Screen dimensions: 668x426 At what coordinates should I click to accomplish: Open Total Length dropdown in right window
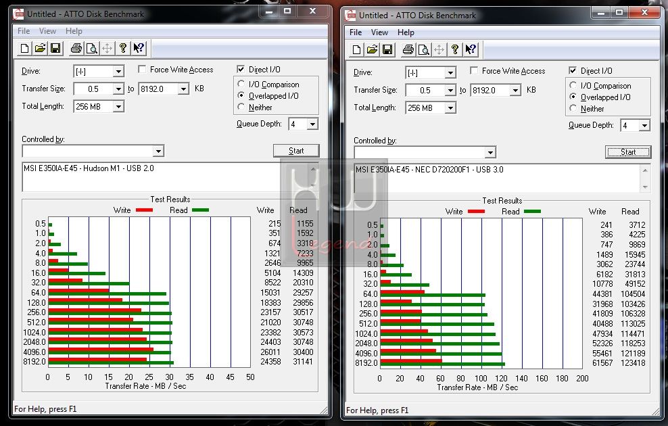tap(451, 108)
